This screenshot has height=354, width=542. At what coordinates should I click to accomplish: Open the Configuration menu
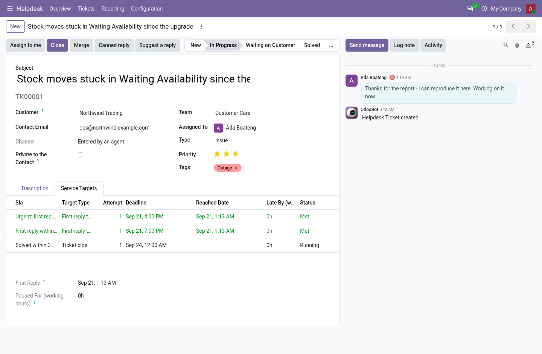[x=147, y=9]
